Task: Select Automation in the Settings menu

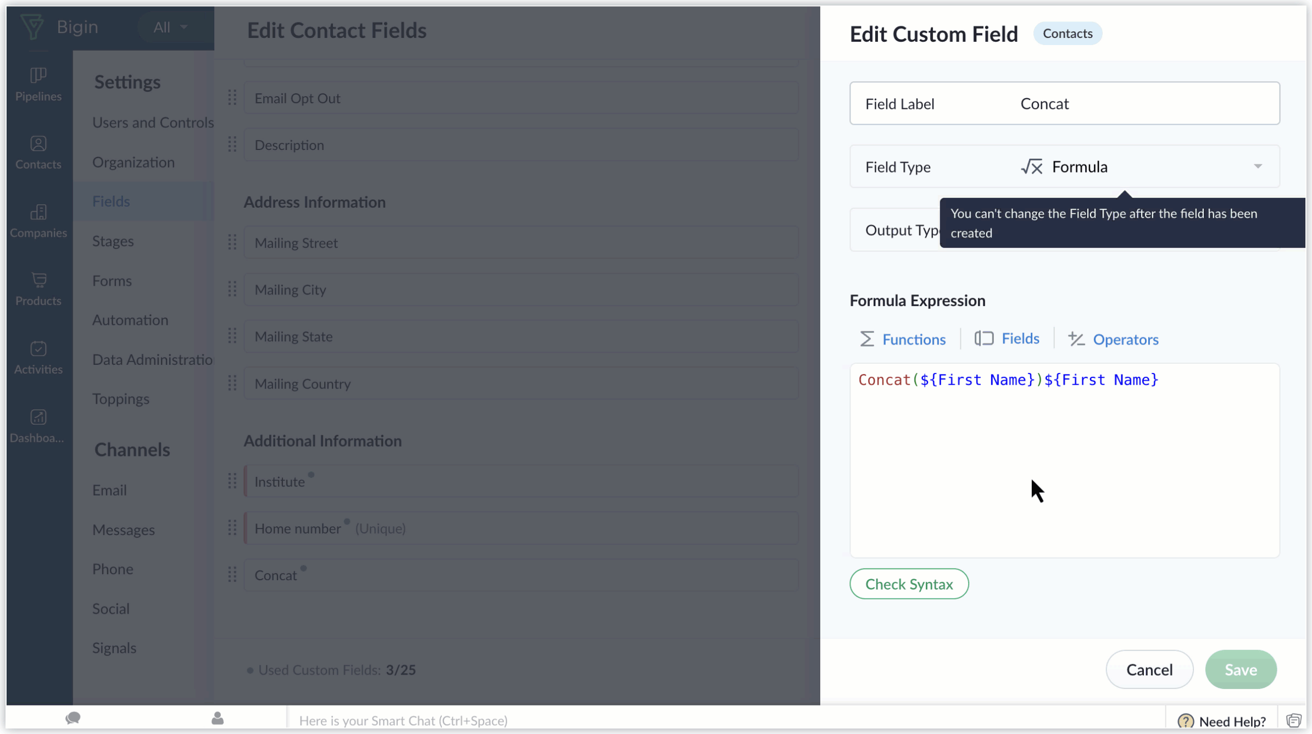Action: pos(130,320)
